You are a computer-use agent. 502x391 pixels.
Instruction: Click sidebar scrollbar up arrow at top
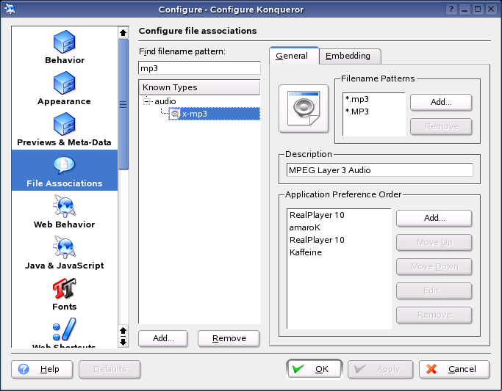123,32
